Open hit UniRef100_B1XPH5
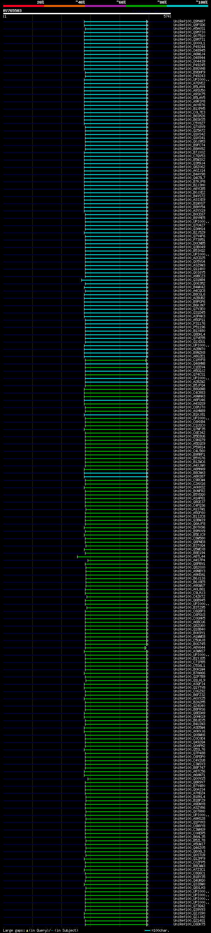 (x=189, y=109)
